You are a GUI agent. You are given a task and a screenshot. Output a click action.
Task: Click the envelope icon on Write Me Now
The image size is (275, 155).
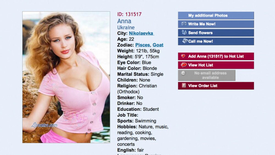[x=184, y=24]
